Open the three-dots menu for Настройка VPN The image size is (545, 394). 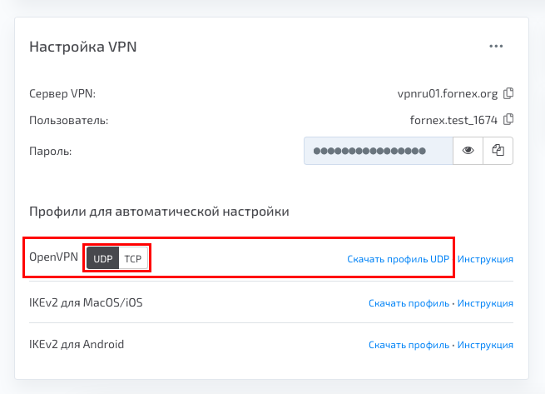[x=496, y=47]
